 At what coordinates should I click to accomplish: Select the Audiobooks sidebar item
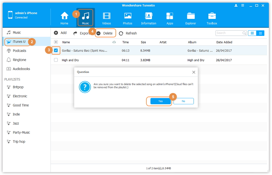[x=21, y=69]
